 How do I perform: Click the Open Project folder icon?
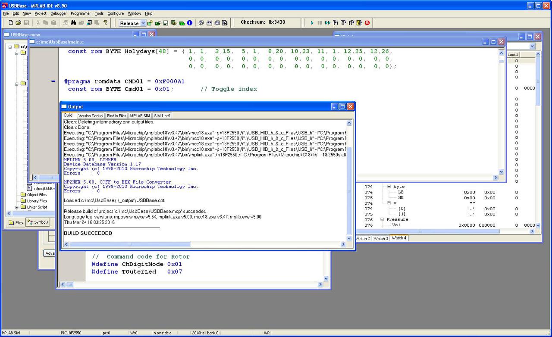tap(158, 23)
